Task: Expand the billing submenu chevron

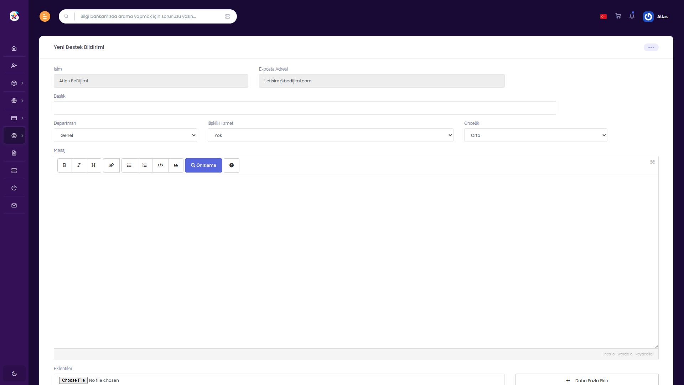Action: [22, 118]
